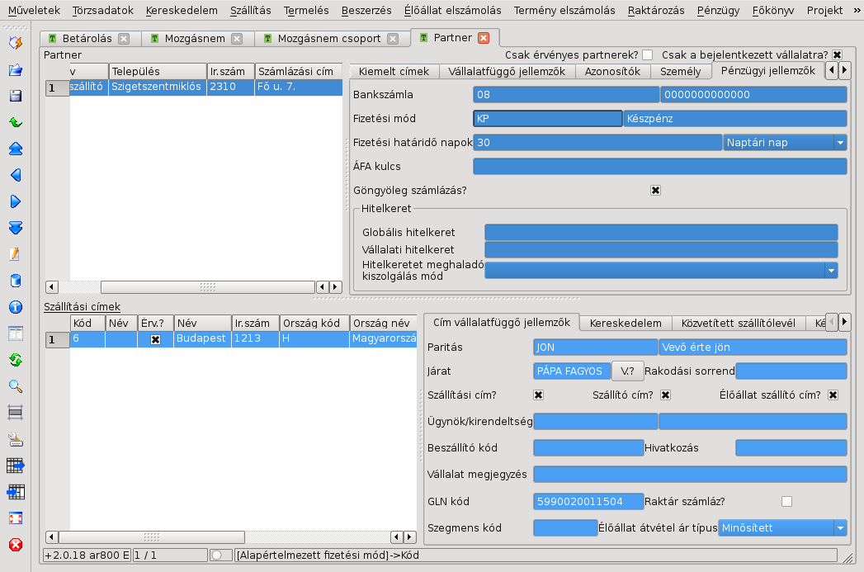864x572 pixels.
Task: Click the blue info icon
Action: (x=15, y=307)
